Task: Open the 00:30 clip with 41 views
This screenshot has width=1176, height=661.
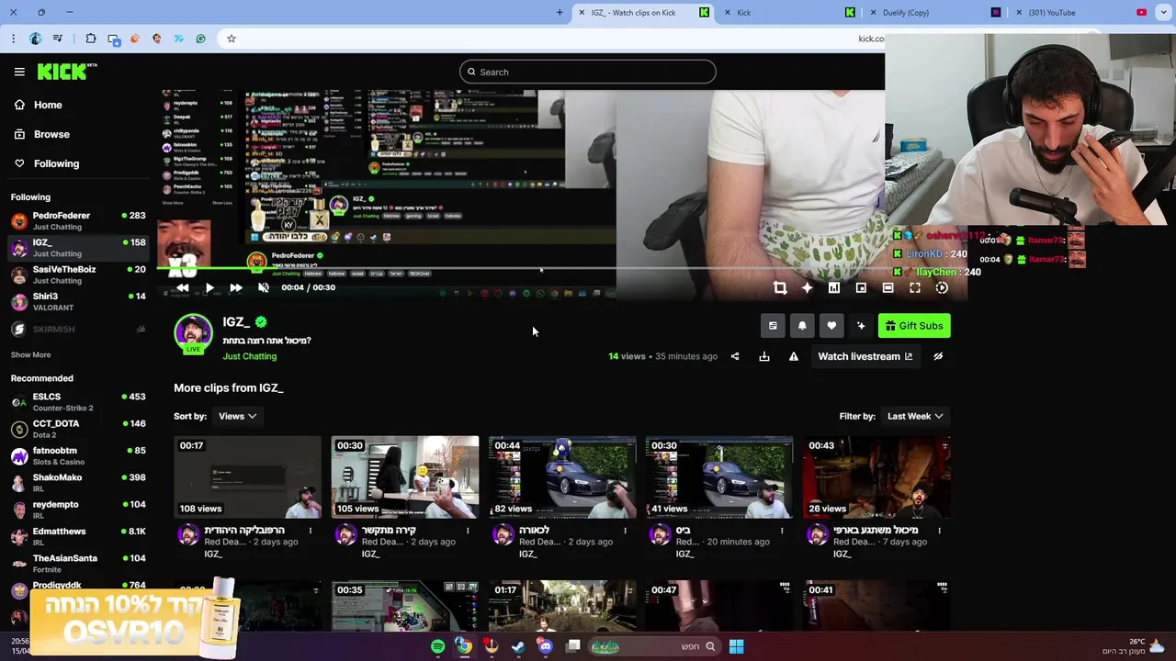Action: click(719, 477)
